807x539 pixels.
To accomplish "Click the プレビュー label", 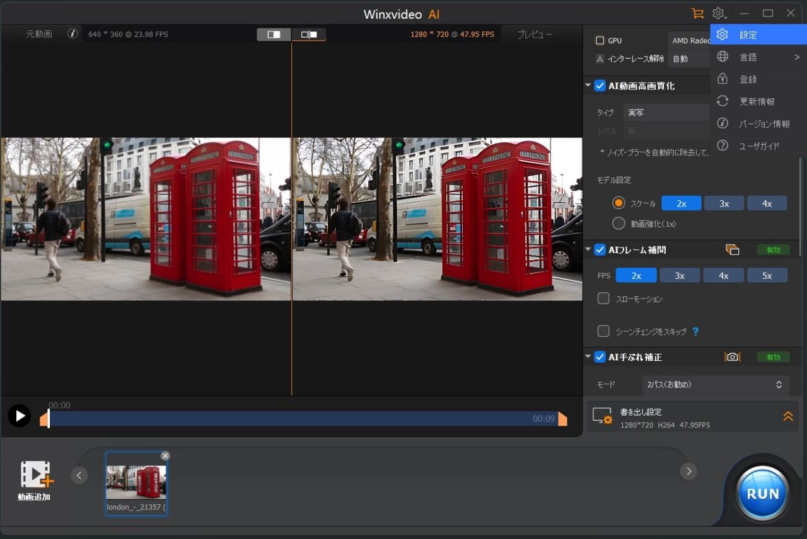I will point(535,34).
